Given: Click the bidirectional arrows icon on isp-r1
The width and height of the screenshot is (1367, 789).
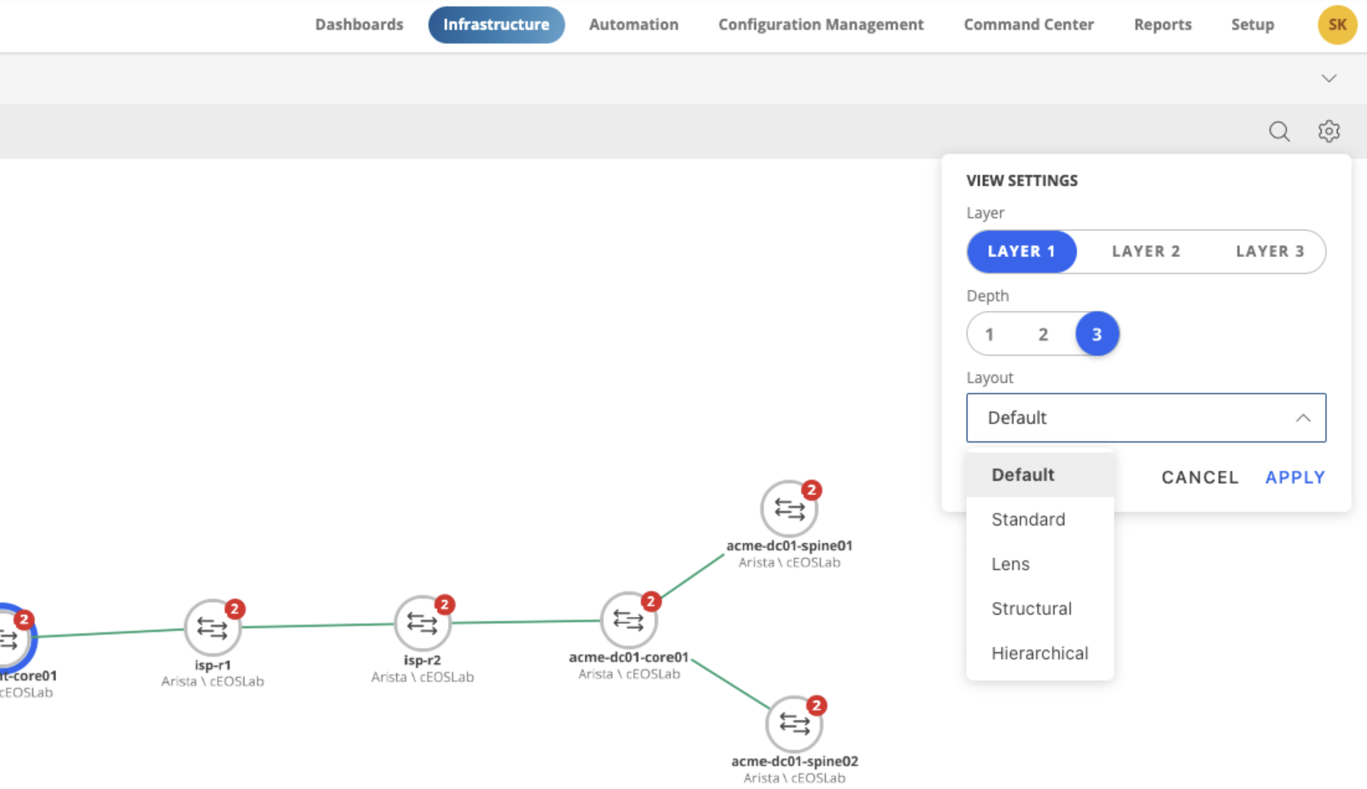Looking at the screenshot, I should click(212, 628).
